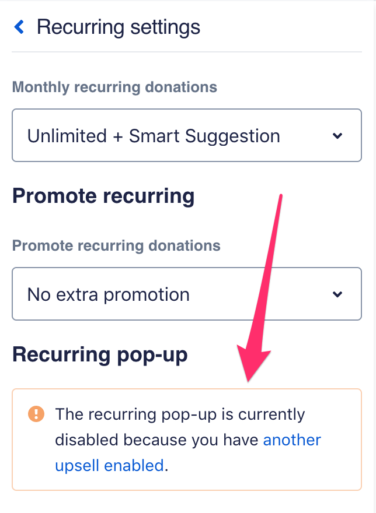Click the 'Monthly recurring donations' field label

click(114, 87)
